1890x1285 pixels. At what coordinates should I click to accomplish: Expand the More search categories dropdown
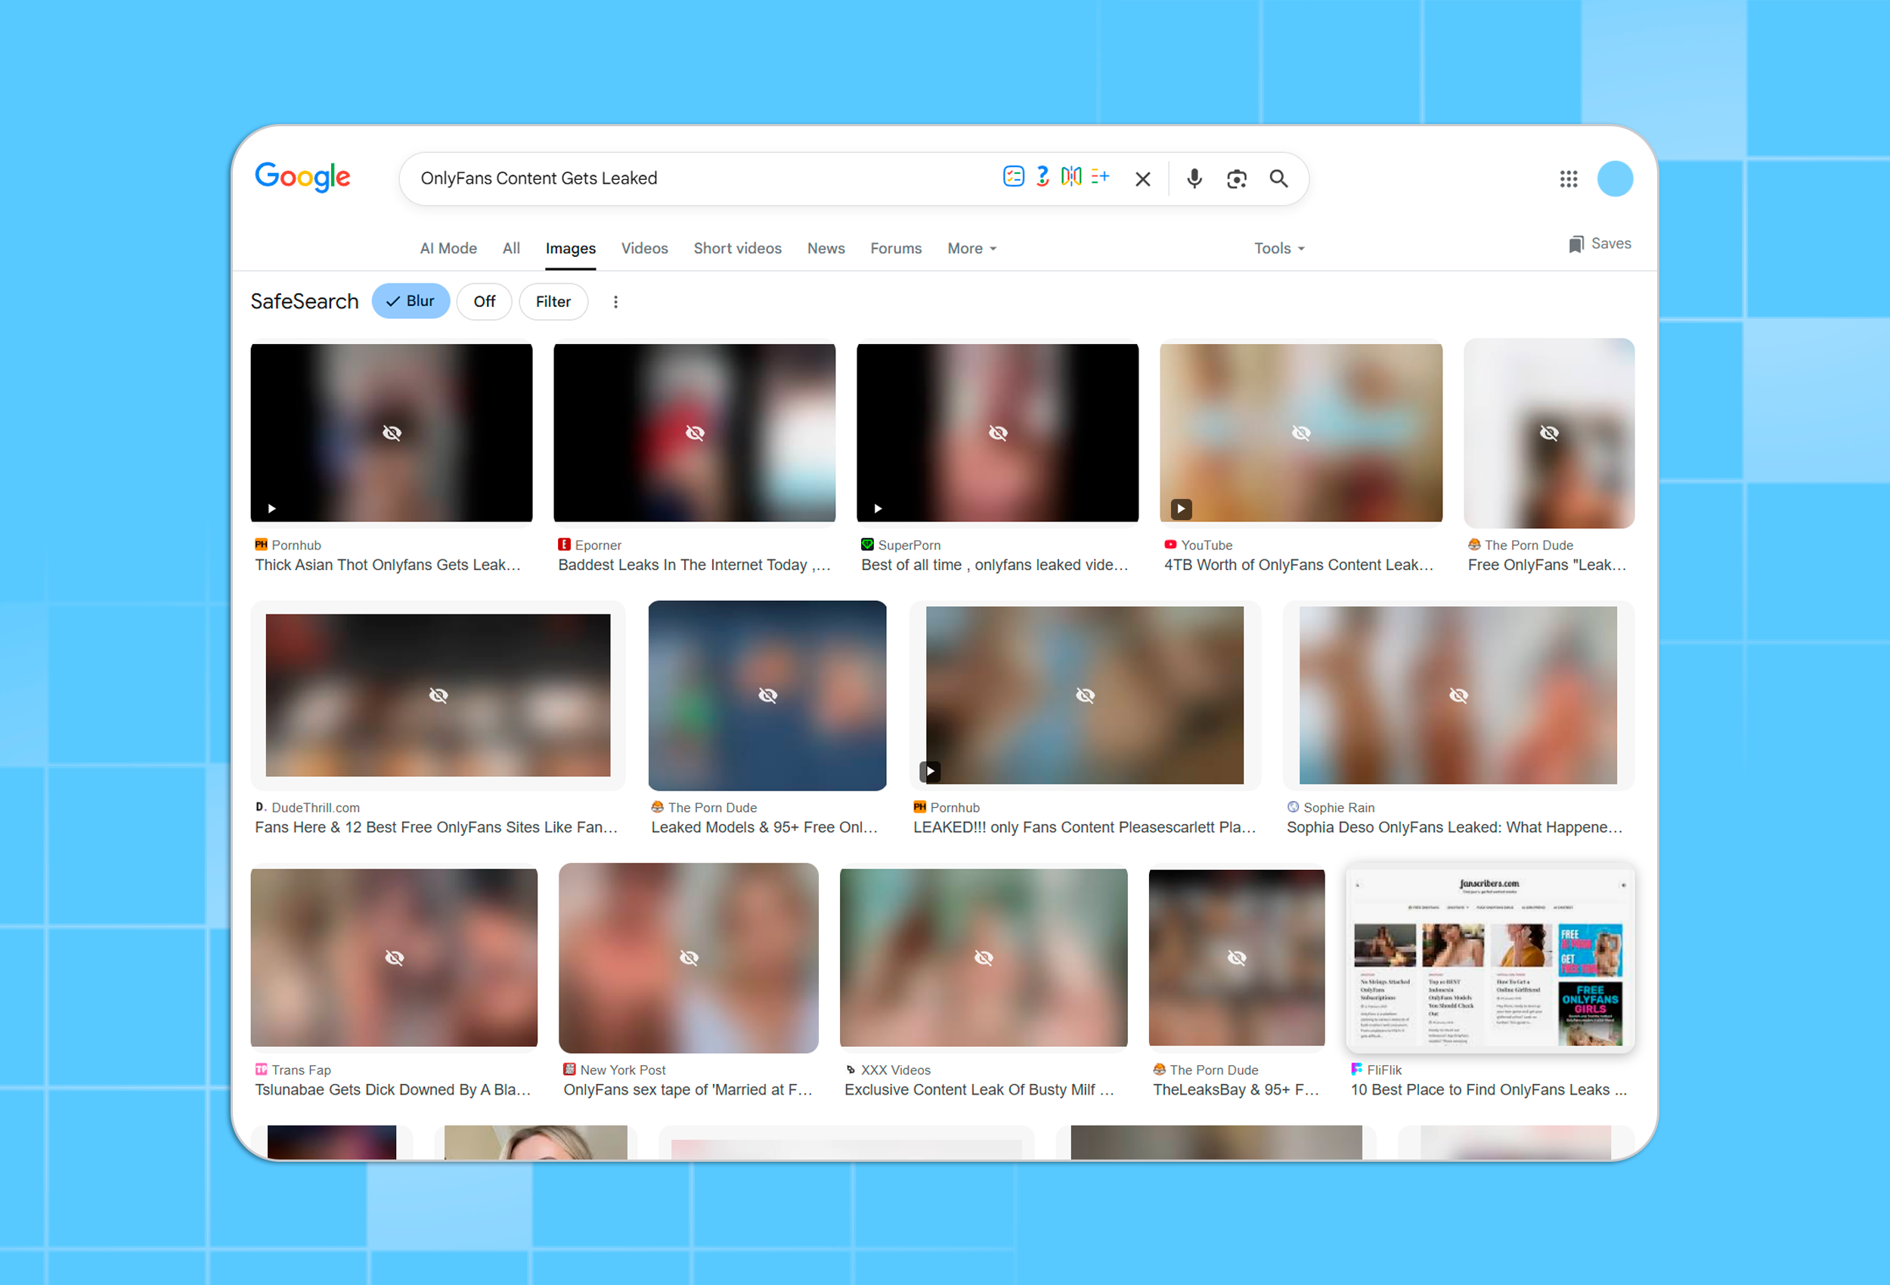click(x=971, y=249)
